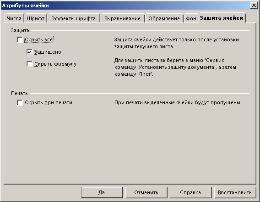Image resolution: width=260 pixels, height=202 pixels.
Task: Switch to the Фон tab
Action: point(191,18)
